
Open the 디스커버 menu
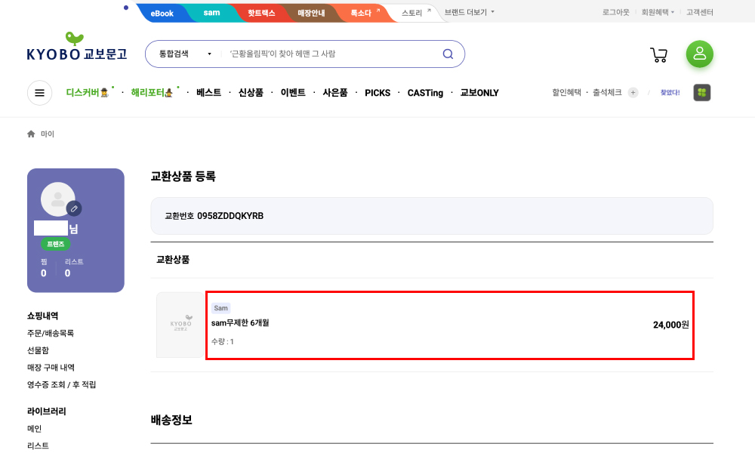click(87, 92)
